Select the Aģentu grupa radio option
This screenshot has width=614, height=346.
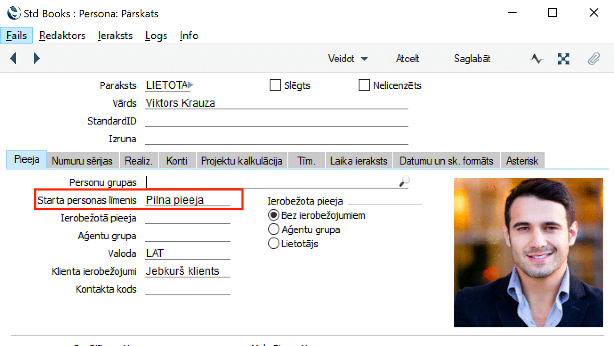tap(273, 229)
